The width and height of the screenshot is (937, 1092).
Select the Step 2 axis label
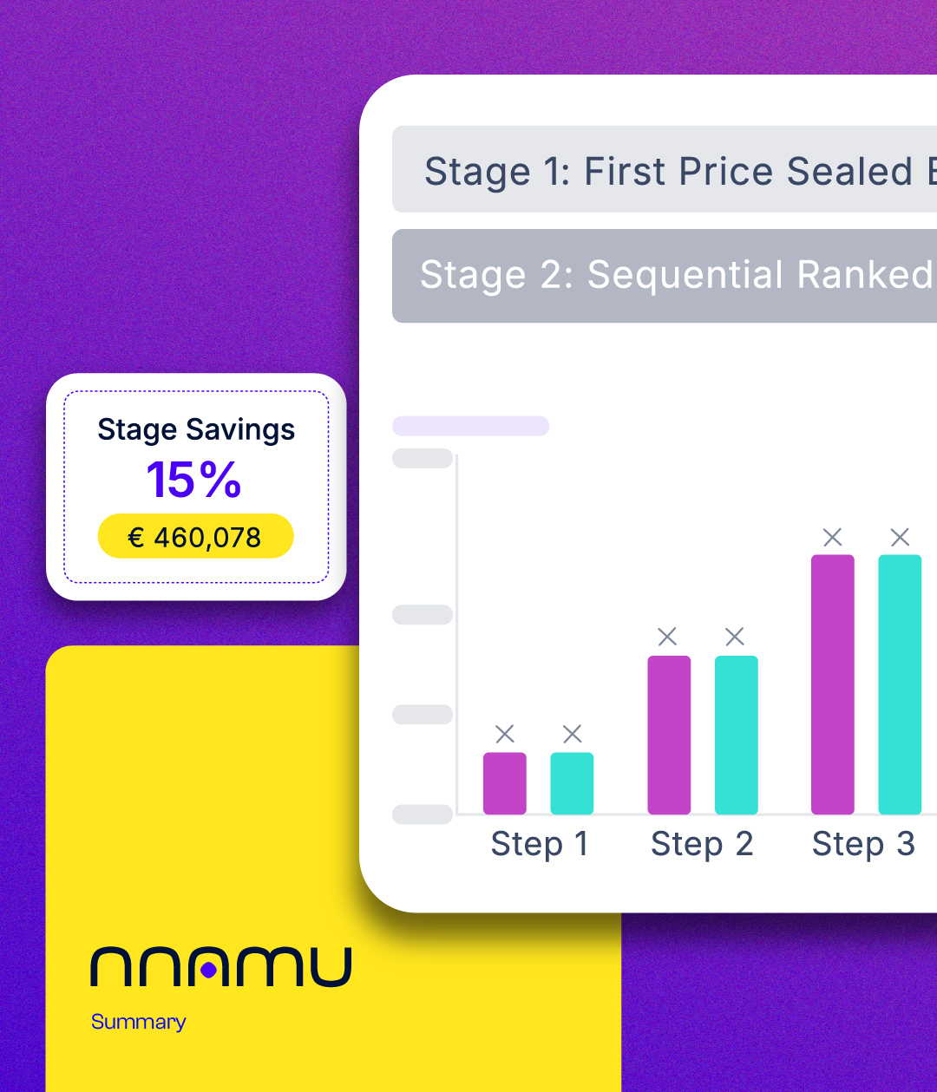pos(702,844)
